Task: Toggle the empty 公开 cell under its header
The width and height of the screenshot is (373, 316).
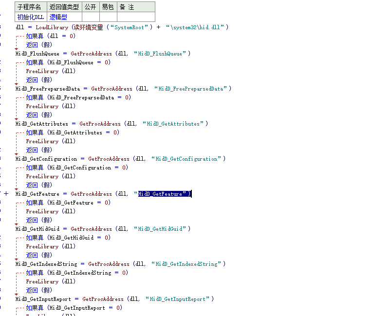Action: (90, 17)
